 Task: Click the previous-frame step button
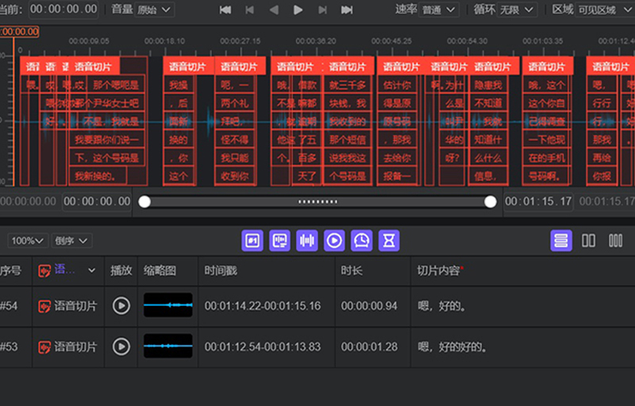(249, 10)
